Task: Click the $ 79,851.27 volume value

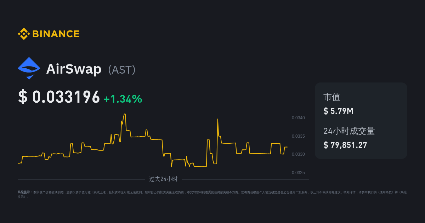Action: 345,145
